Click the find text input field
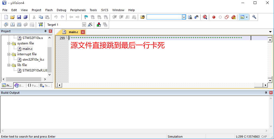The width and height of the screenshot is (274, 139). click(x=164, y=17)
